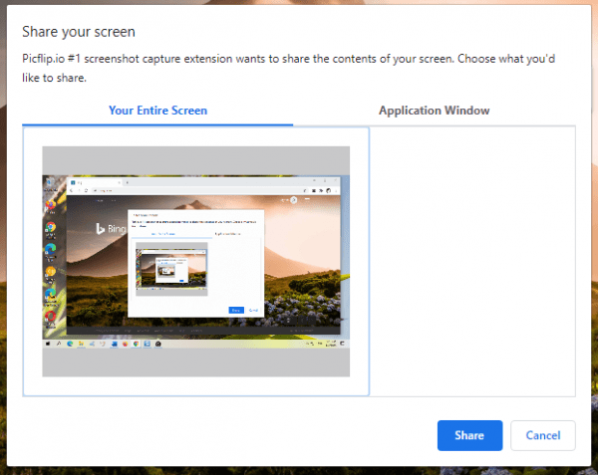Switch to the Application Window tab
Image resolution: width=598 pixels, height=475 pixels.
coord(434,111)
